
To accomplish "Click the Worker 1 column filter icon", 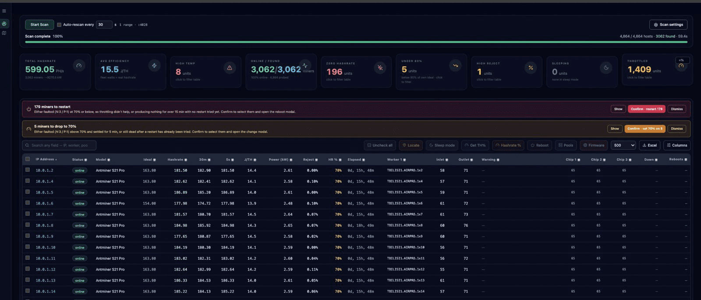I will 404,160.
